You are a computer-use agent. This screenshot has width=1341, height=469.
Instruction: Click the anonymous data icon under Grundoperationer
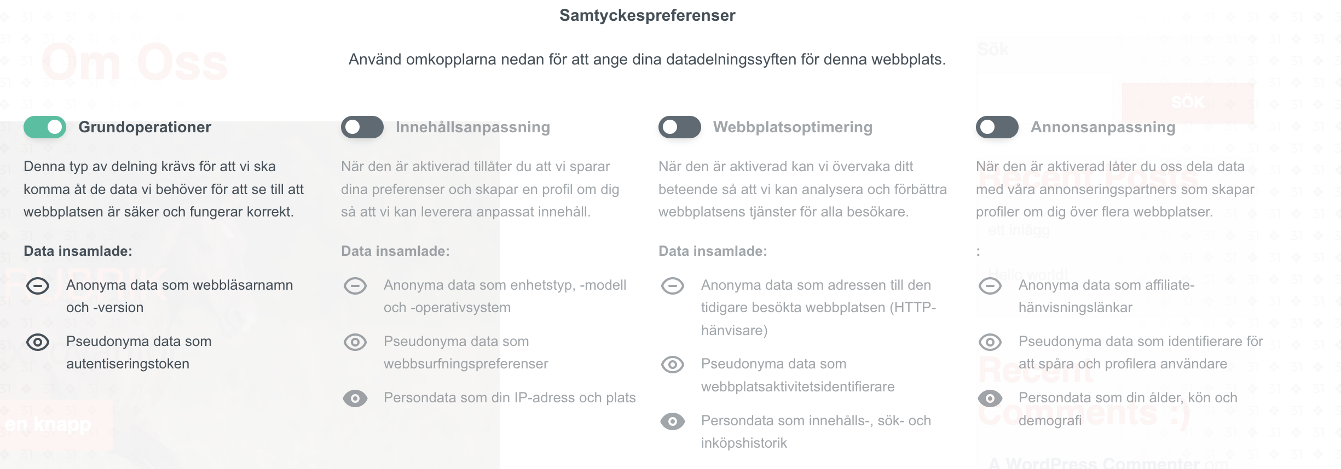(38, 286)
